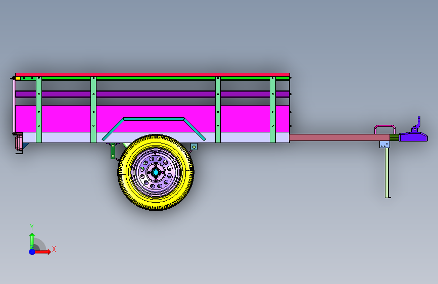Select the pink tail light at the rear
The width and height of the screenshot is (438, 284).
pos(19,143)
